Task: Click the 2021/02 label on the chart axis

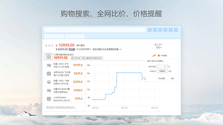Action: pyautogui.click(x=95, y=108)
